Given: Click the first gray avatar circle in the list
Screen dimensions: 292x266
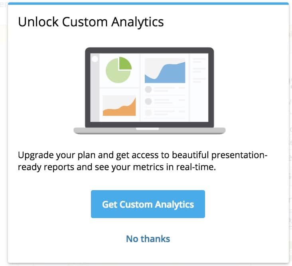Looking at the screenshot, I should tap(148, 89).
